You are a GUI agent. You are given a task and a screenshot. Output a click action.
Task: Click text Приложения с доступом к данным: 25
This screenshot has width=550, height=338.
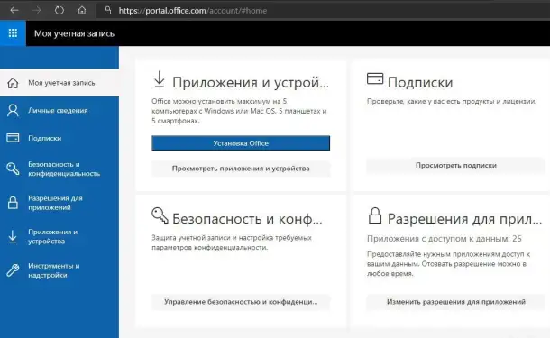(445, 239)
